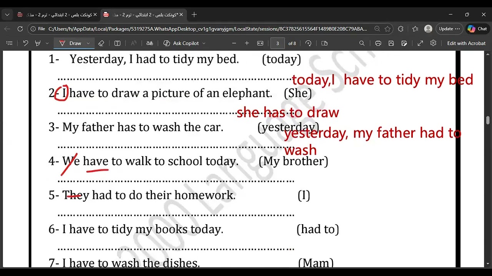This screenshot has width=492, height=276.
Task: Click Edit with Acrobat
Action: pos(466,43)
